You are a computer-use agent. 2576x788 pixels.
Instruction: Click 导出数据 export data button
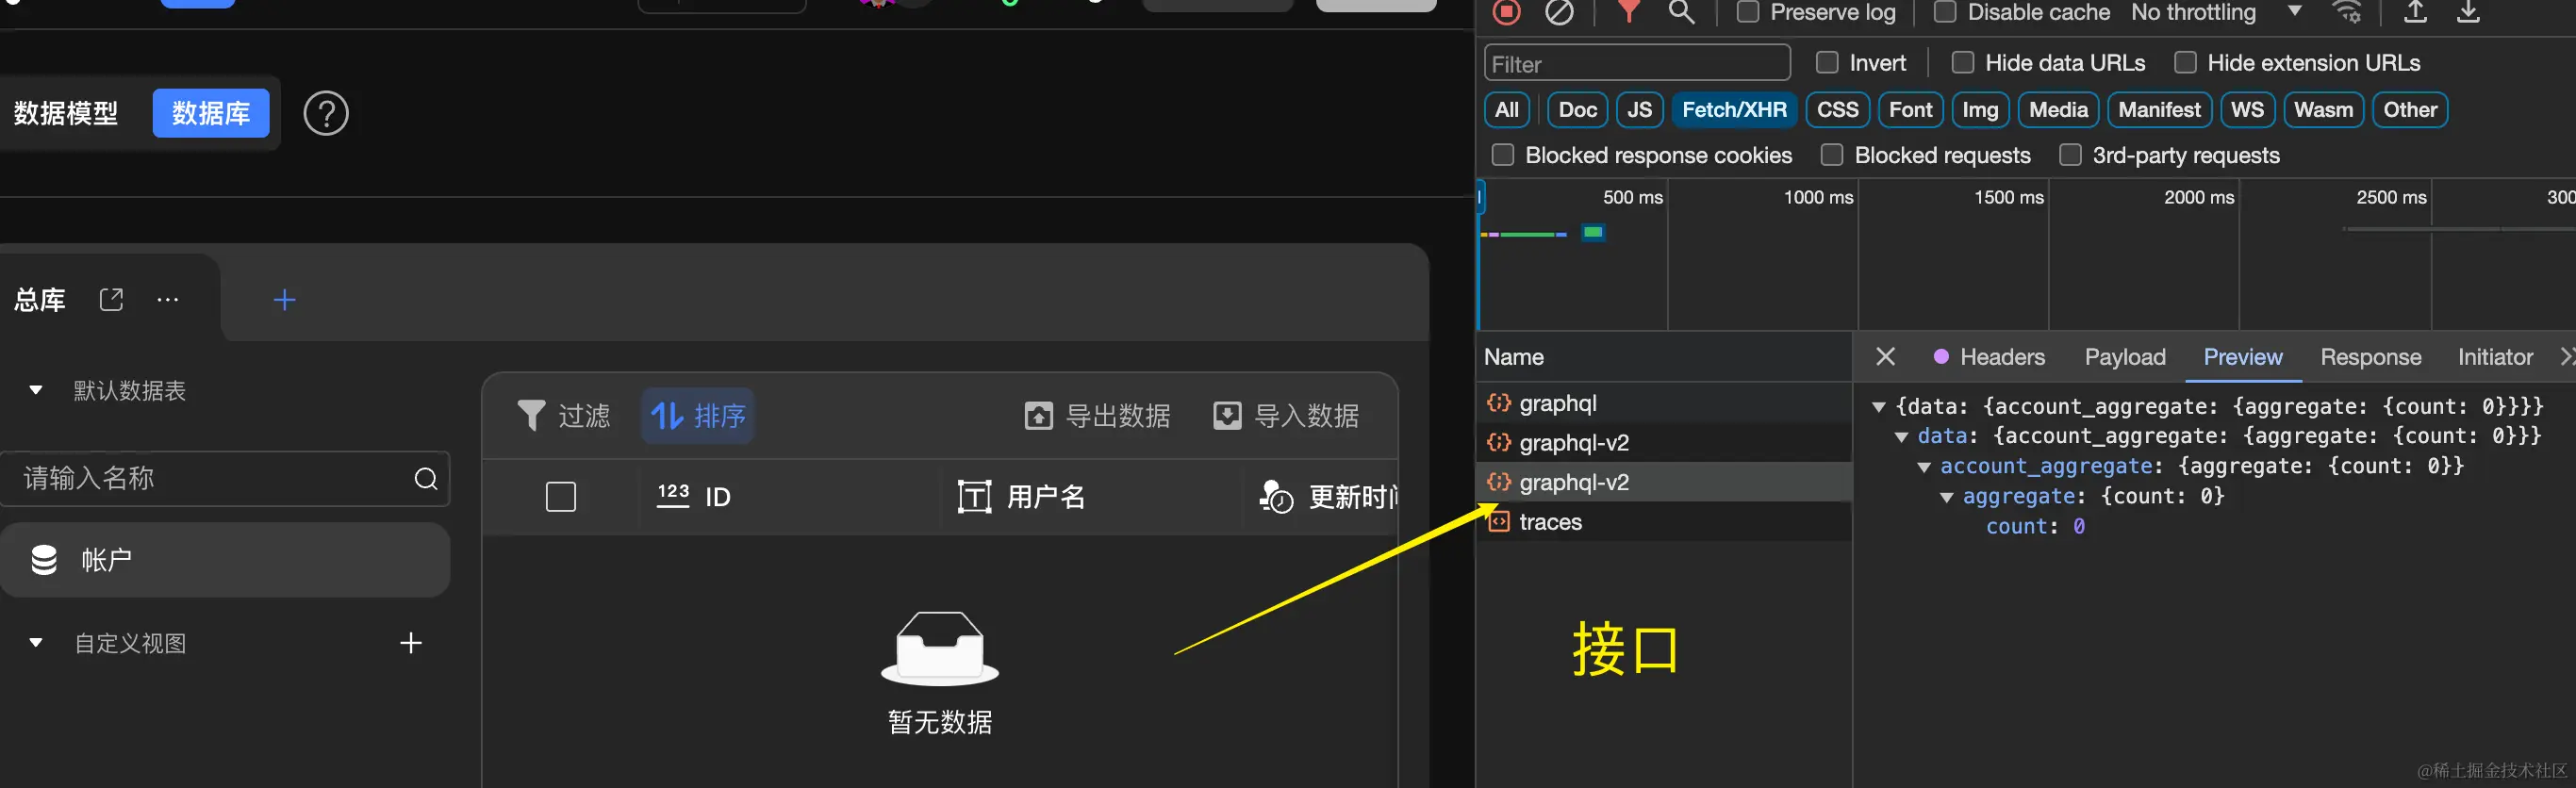pos(1097,415)
